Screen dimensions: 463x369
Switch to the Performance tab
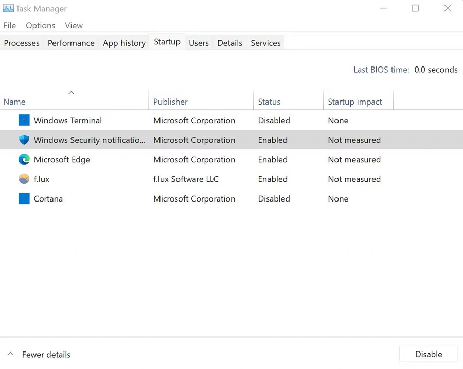(71, 43)
